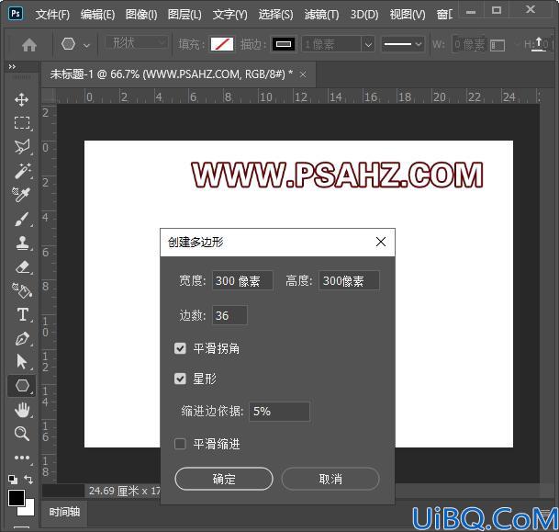Click the document size 24.69 厘米 status text
This screenshot has width=559, height=532.
124,491
